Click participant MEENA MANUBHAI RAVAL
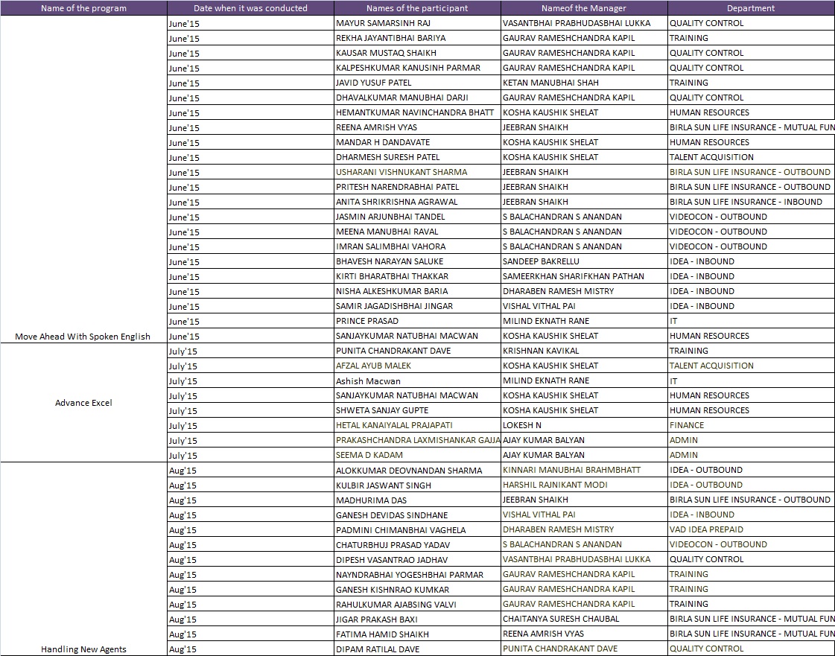 point(417,232)
